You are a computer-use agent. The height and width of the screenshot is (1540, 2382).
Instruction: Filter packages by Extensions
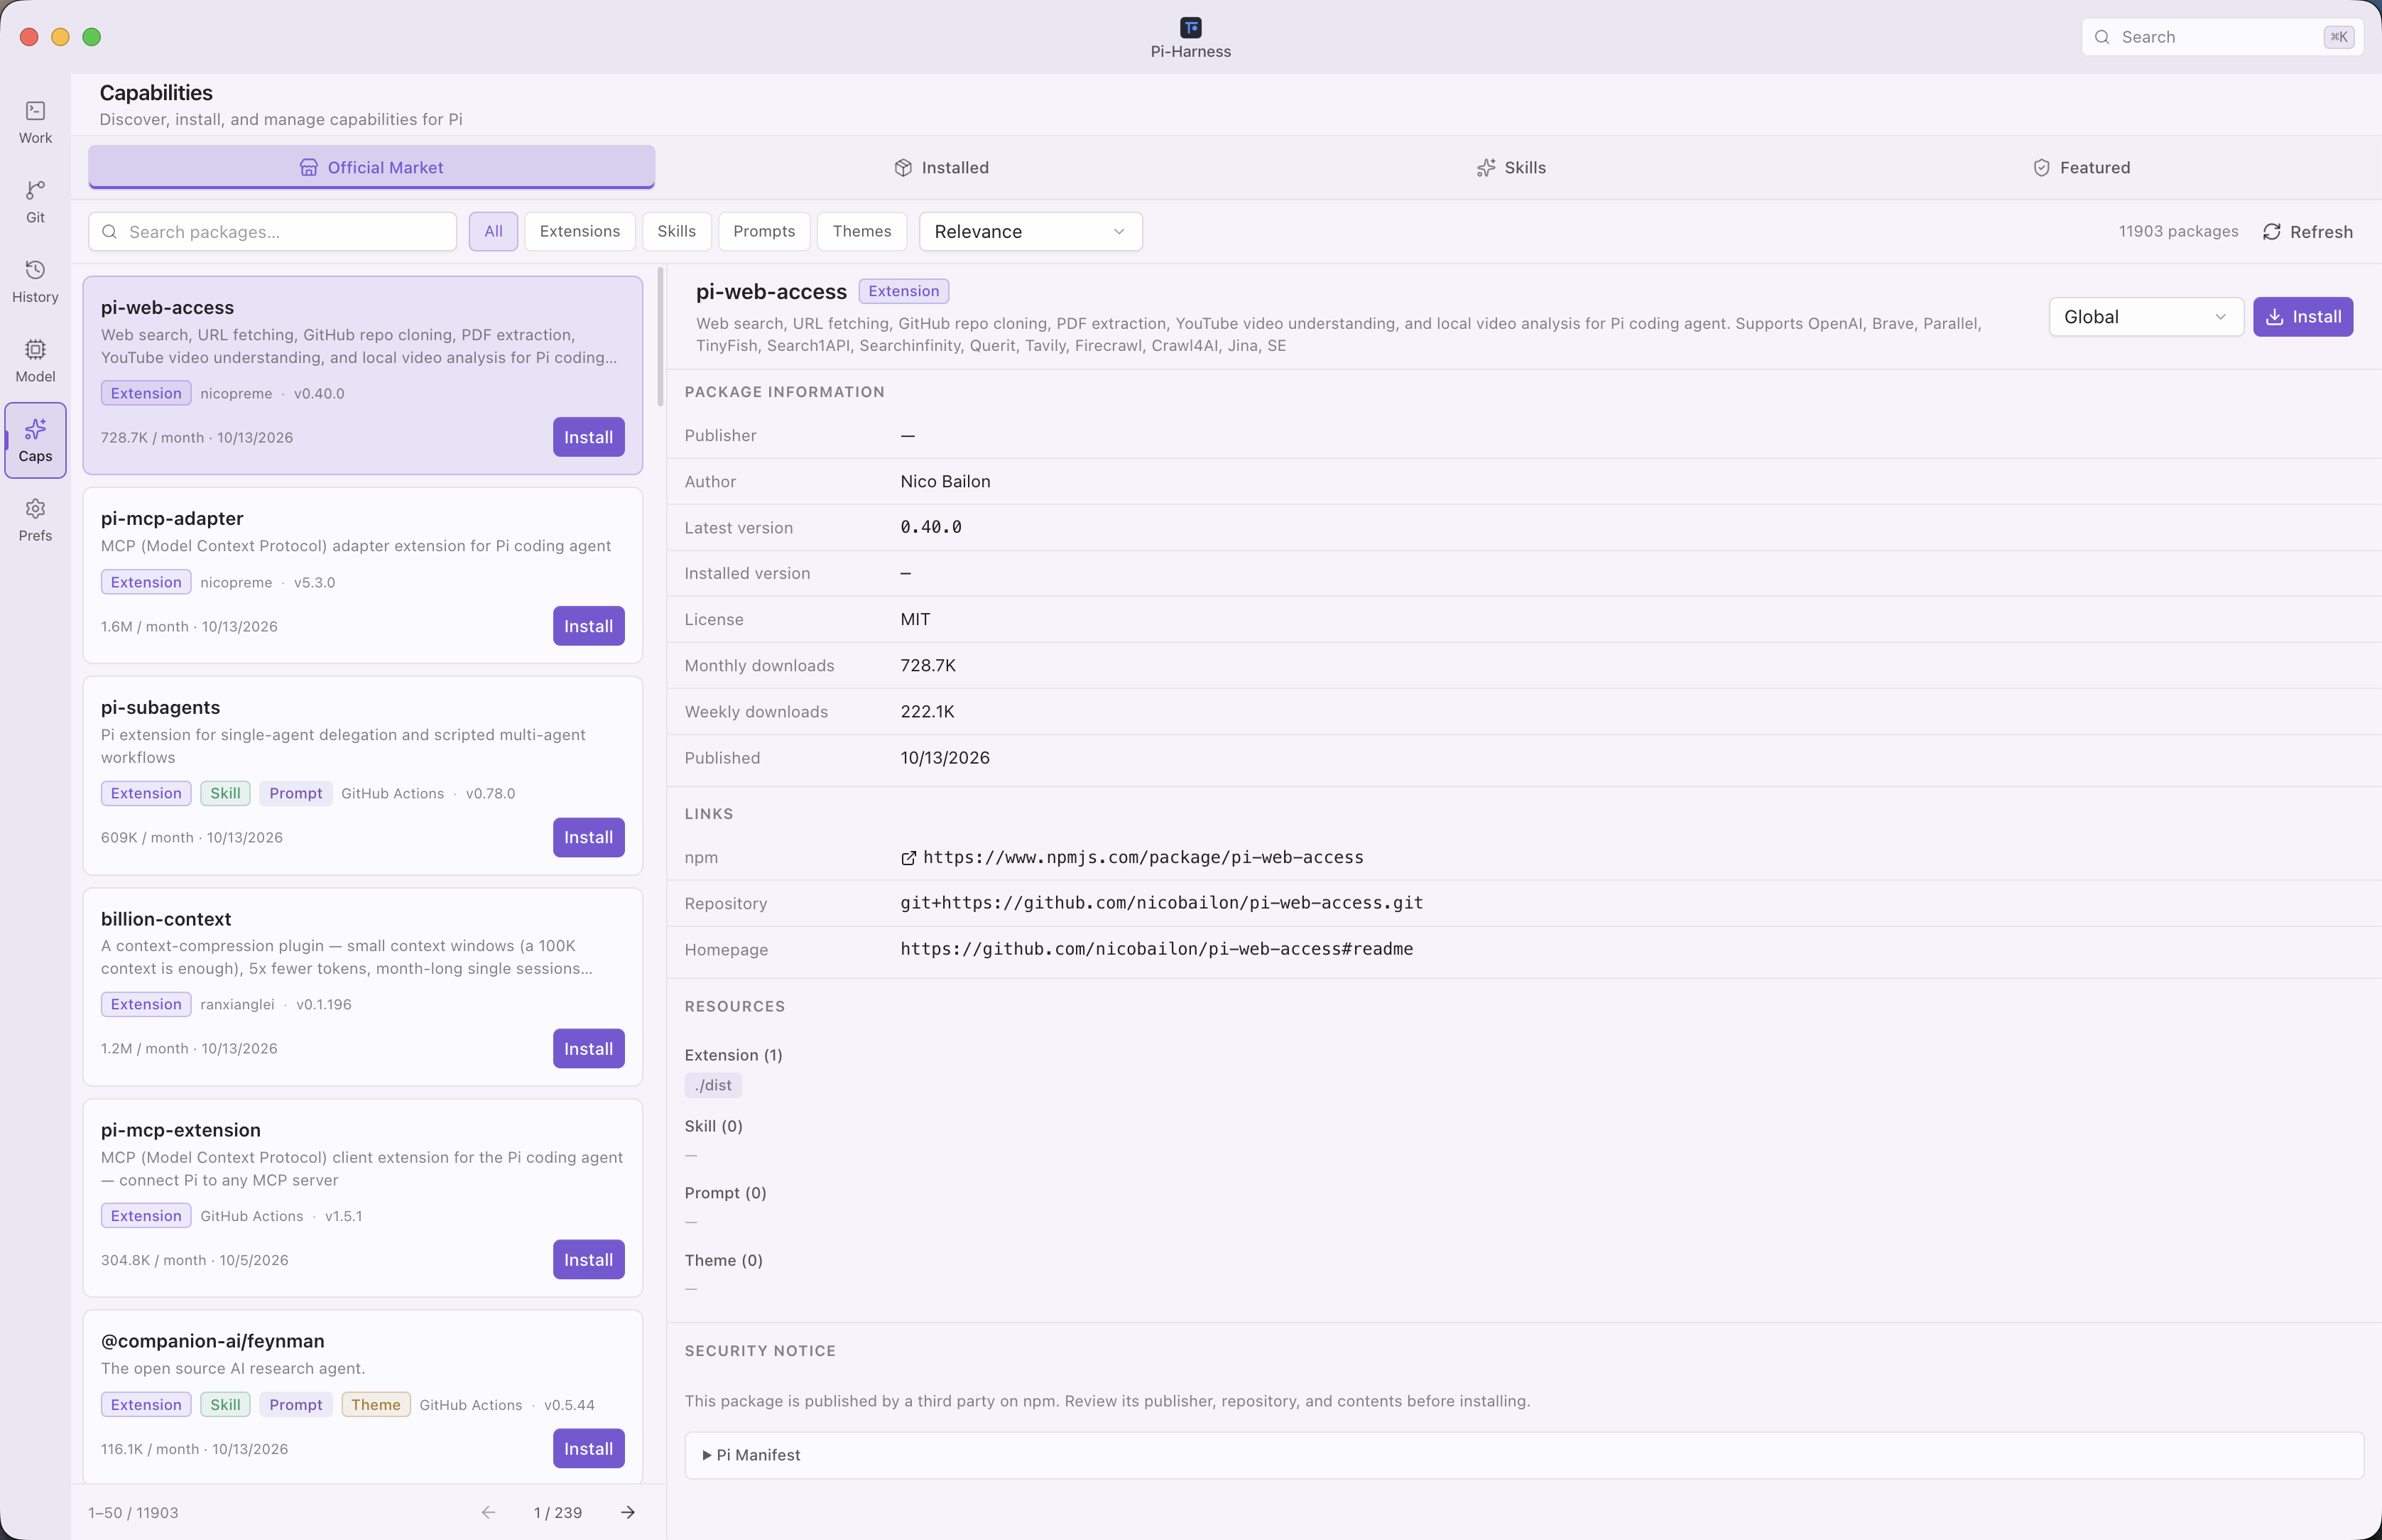(x=580, y=231)
